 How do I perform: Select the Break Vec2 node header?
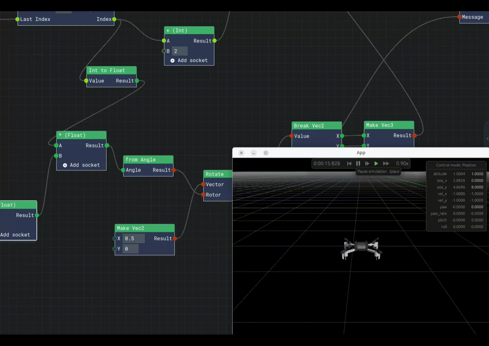coord(317,126)
